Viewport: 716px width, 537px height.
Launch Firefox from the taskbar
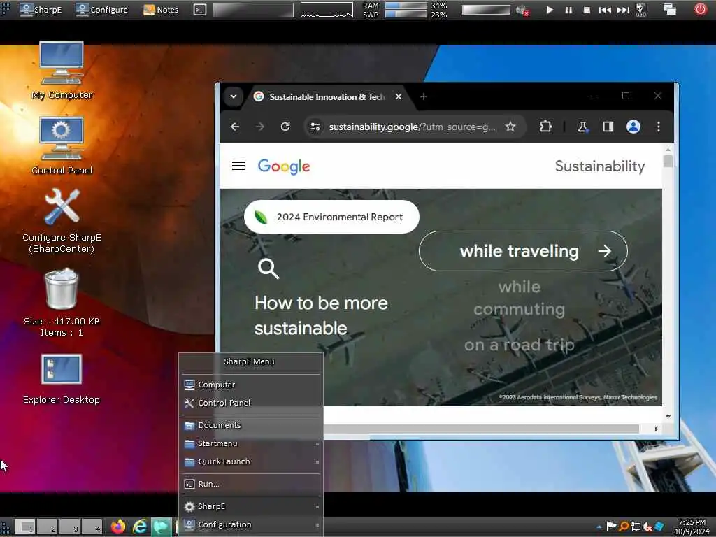coord(118,527)
